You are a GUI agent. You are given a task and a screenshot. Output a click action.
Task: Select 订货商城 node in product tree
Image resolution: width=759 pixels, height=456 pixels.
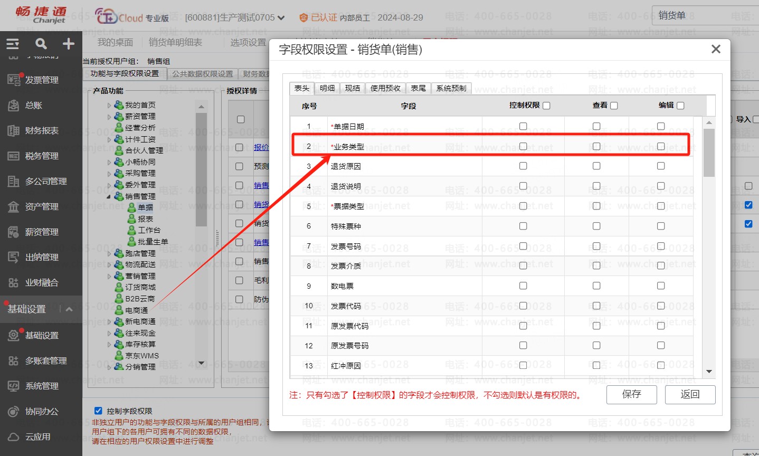(x=140, y=287)
